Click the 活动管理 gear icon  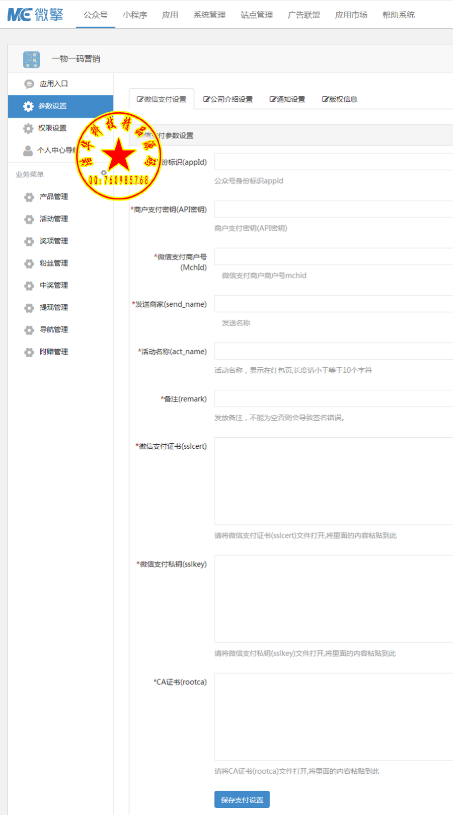[x=29, y=219]
